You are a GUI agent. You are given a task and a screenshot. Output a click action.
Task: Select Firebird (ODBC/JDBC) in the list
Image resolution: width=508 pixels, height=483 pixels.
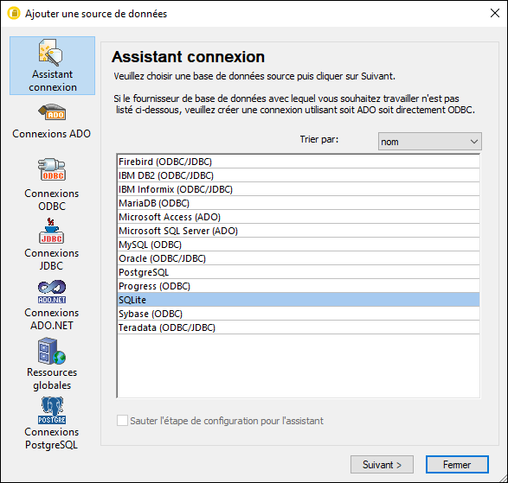299,162
